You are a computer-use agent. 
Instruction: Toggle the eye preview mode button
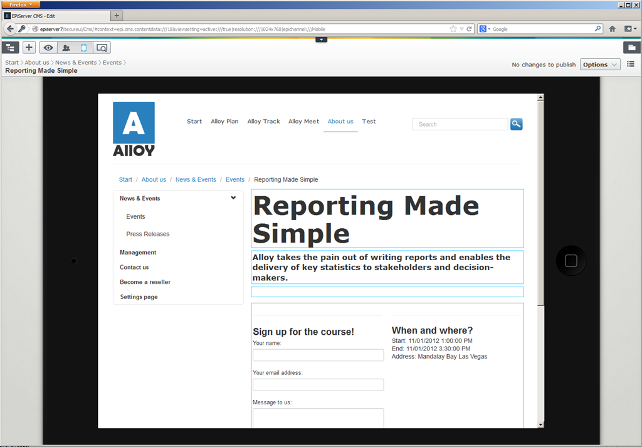click(x=48, y=48)
